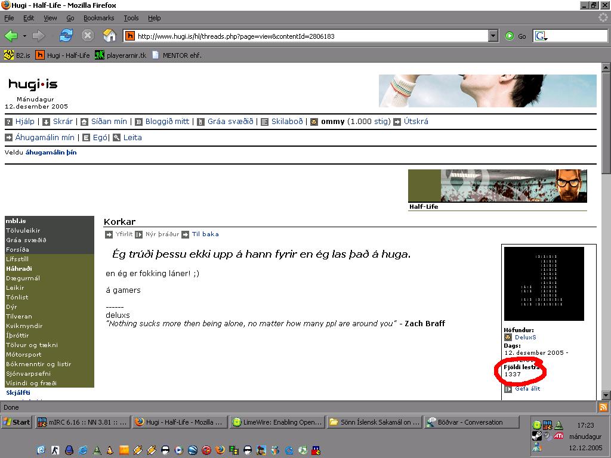The height and width of the screenshot is (458, 611).
Task: Click the bold áhugamálin þín link
Action: tap(51, 152)
